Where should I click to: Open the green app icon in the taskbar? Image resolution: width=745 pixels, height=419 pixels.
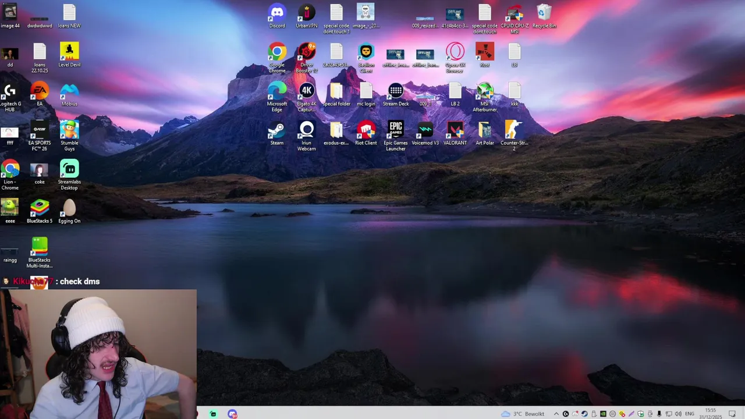tap(213, 414)
